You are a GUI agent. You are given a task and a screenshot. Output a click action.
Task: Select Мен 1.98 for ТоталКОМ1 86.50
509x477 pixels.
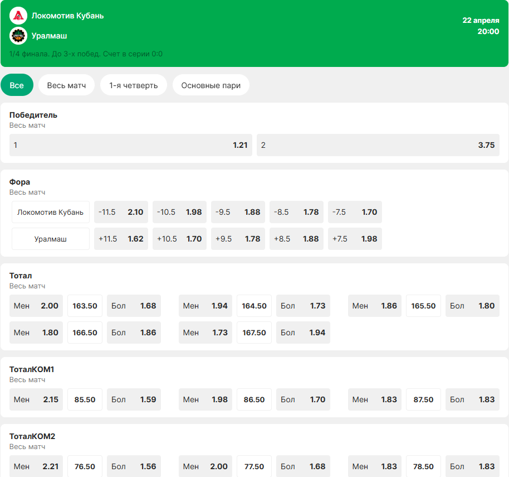pyautogui.click(x=205, y=399)
